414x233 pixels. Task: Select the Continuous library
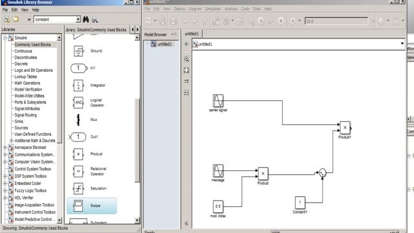click(x=23, y=51)
